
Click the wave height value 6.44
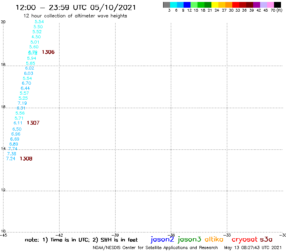click(x=25, y=88)
